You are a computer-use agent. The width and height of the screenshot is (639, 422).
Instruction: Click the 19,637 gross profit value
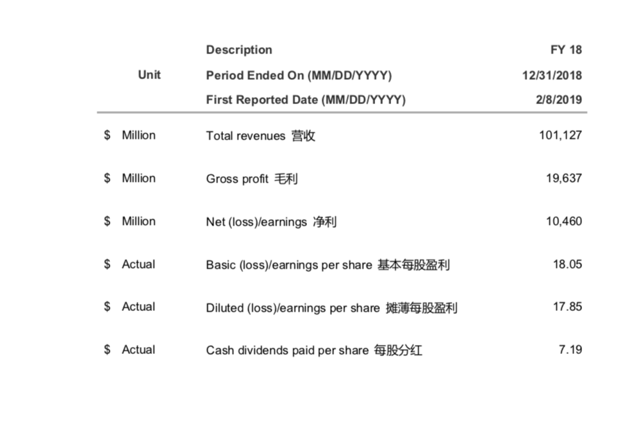coord(563,178)
